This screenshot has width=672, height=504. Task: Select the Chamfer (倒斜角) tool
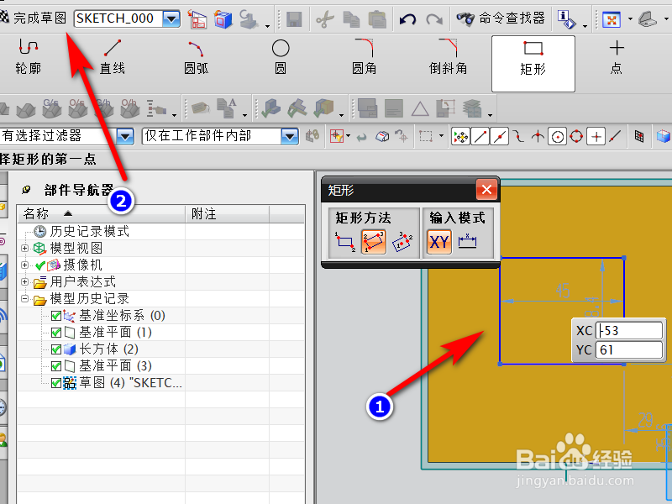(449, 57)
